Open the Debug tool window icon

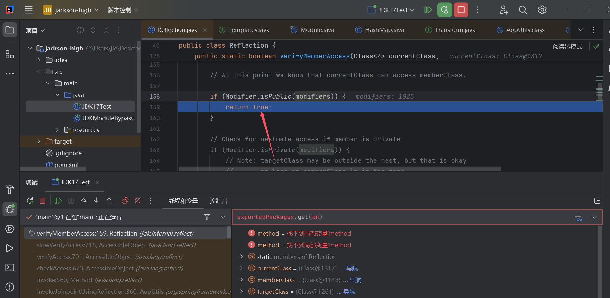click(x=10, y=209)
